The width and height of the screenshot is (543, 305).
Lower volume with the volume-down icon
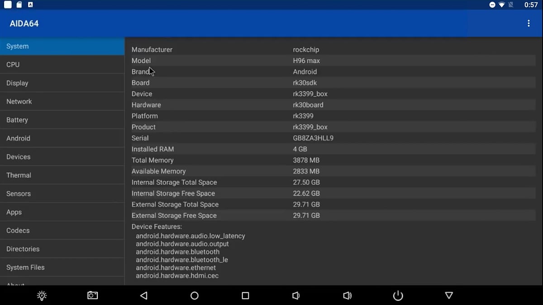295,296
